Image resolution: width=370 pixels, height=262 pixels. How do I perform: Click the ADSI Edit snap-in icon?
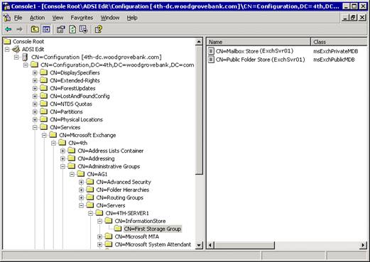[16, 49]
